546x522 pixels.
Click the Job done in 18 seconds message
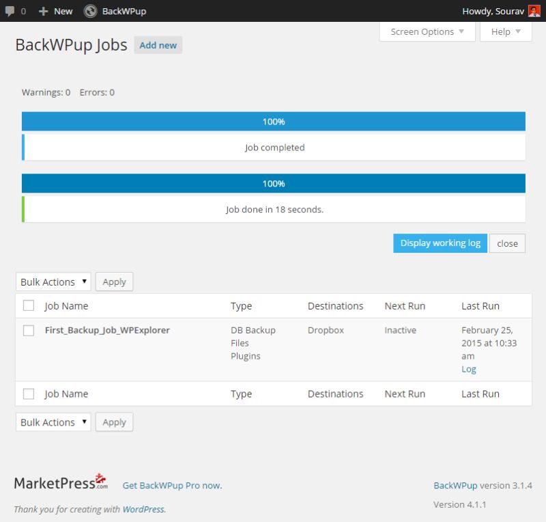pyautogui.click(x=275, y=210)
